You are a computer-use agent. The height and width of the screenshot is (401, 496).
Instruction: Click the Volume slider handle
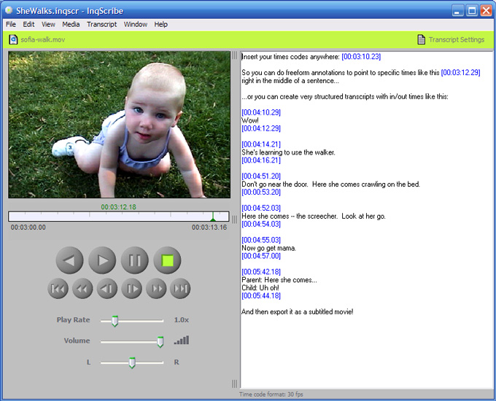pyautogui.click(x=160, y=341)
